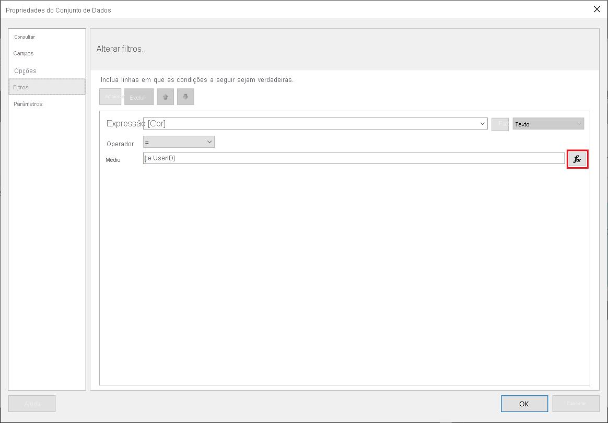Move the filter condition down
608x423 pixels.
(x=185, y=97)
